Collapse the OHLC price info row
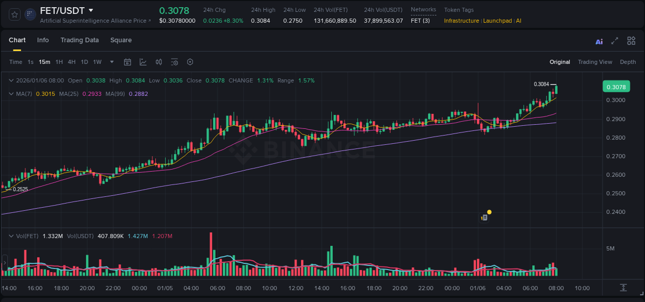Screen dimensions: 645x302 (x=11, y=80)
